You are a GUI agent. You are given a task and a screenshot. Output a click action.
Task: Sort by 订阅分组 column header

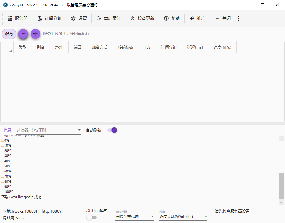169,47
